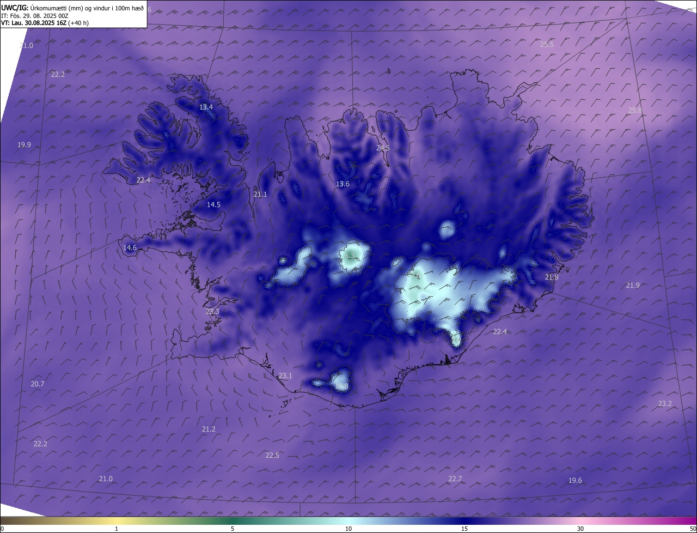Click the 13.6 value on the map
This screenshot has width=697, height=533.
pyautogui.click(x=343, y=184)
